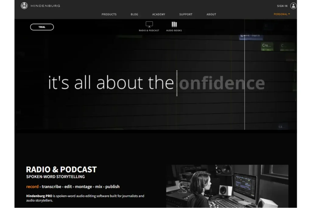
Task: Click the word 'publish' in workflow line
Action: click(x=112, y=186)
